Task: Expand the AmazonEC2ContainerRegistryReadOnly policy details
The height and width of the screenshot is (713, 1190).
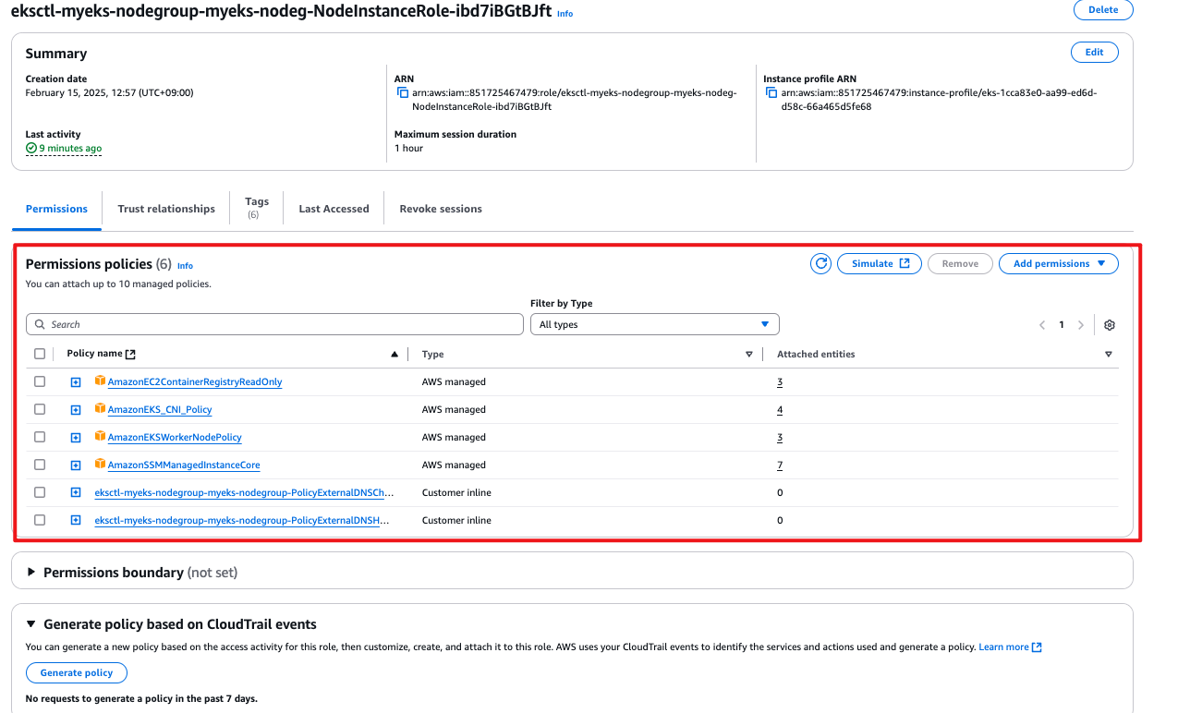Action: pos(76,382)
